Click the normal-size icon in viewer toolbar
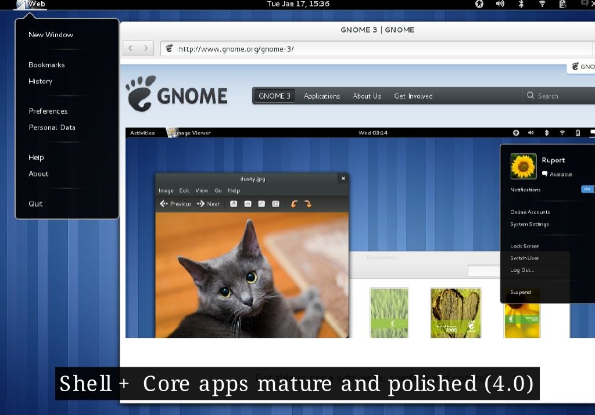The width and height of the screenshot is (595, 415). click(261, 204)
